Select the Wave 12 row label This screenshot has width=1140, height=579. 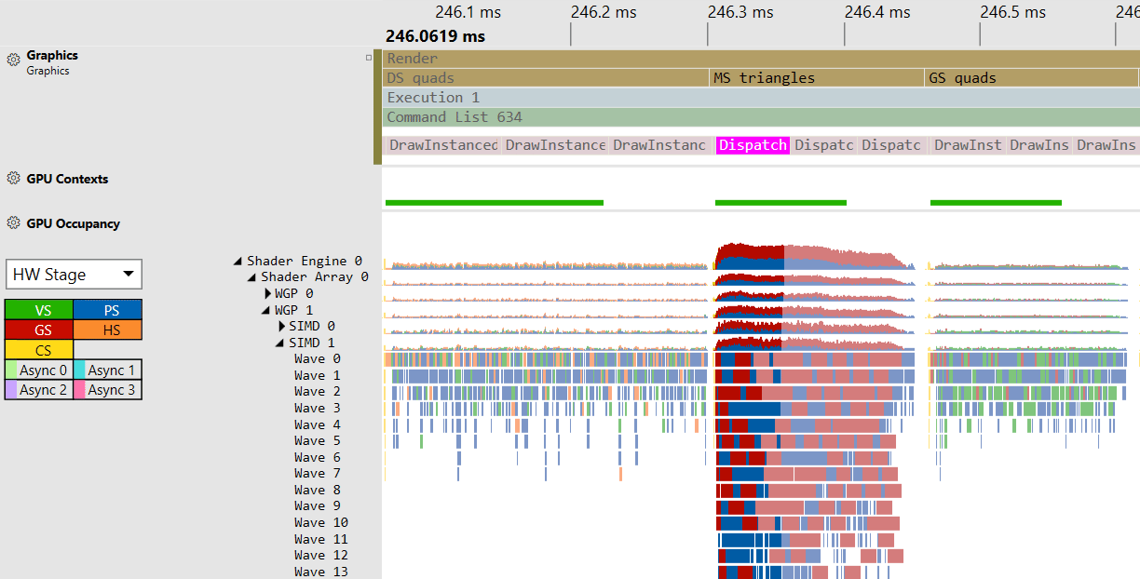(x=320, y=556)
